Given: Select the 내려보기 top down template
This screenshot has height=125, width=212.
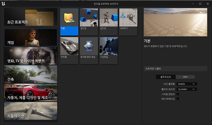Looking at the screenshot, I should point(128,22).
